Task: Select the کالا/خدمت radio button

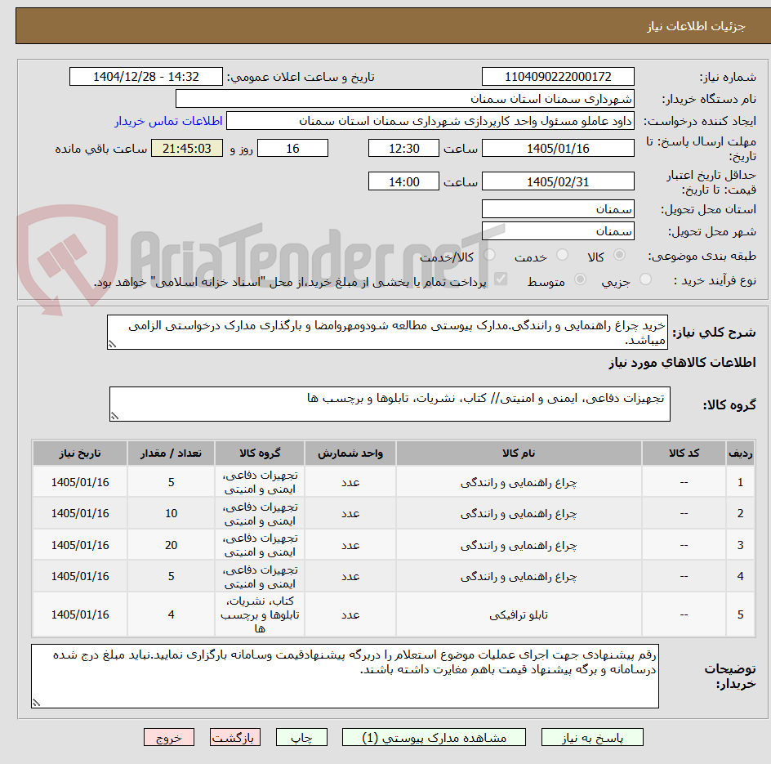Action: tap(489, 255)
